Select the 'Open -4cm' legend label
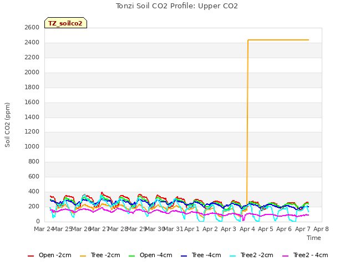The height and width of the screenshot is (266, 355). (156, 255)
